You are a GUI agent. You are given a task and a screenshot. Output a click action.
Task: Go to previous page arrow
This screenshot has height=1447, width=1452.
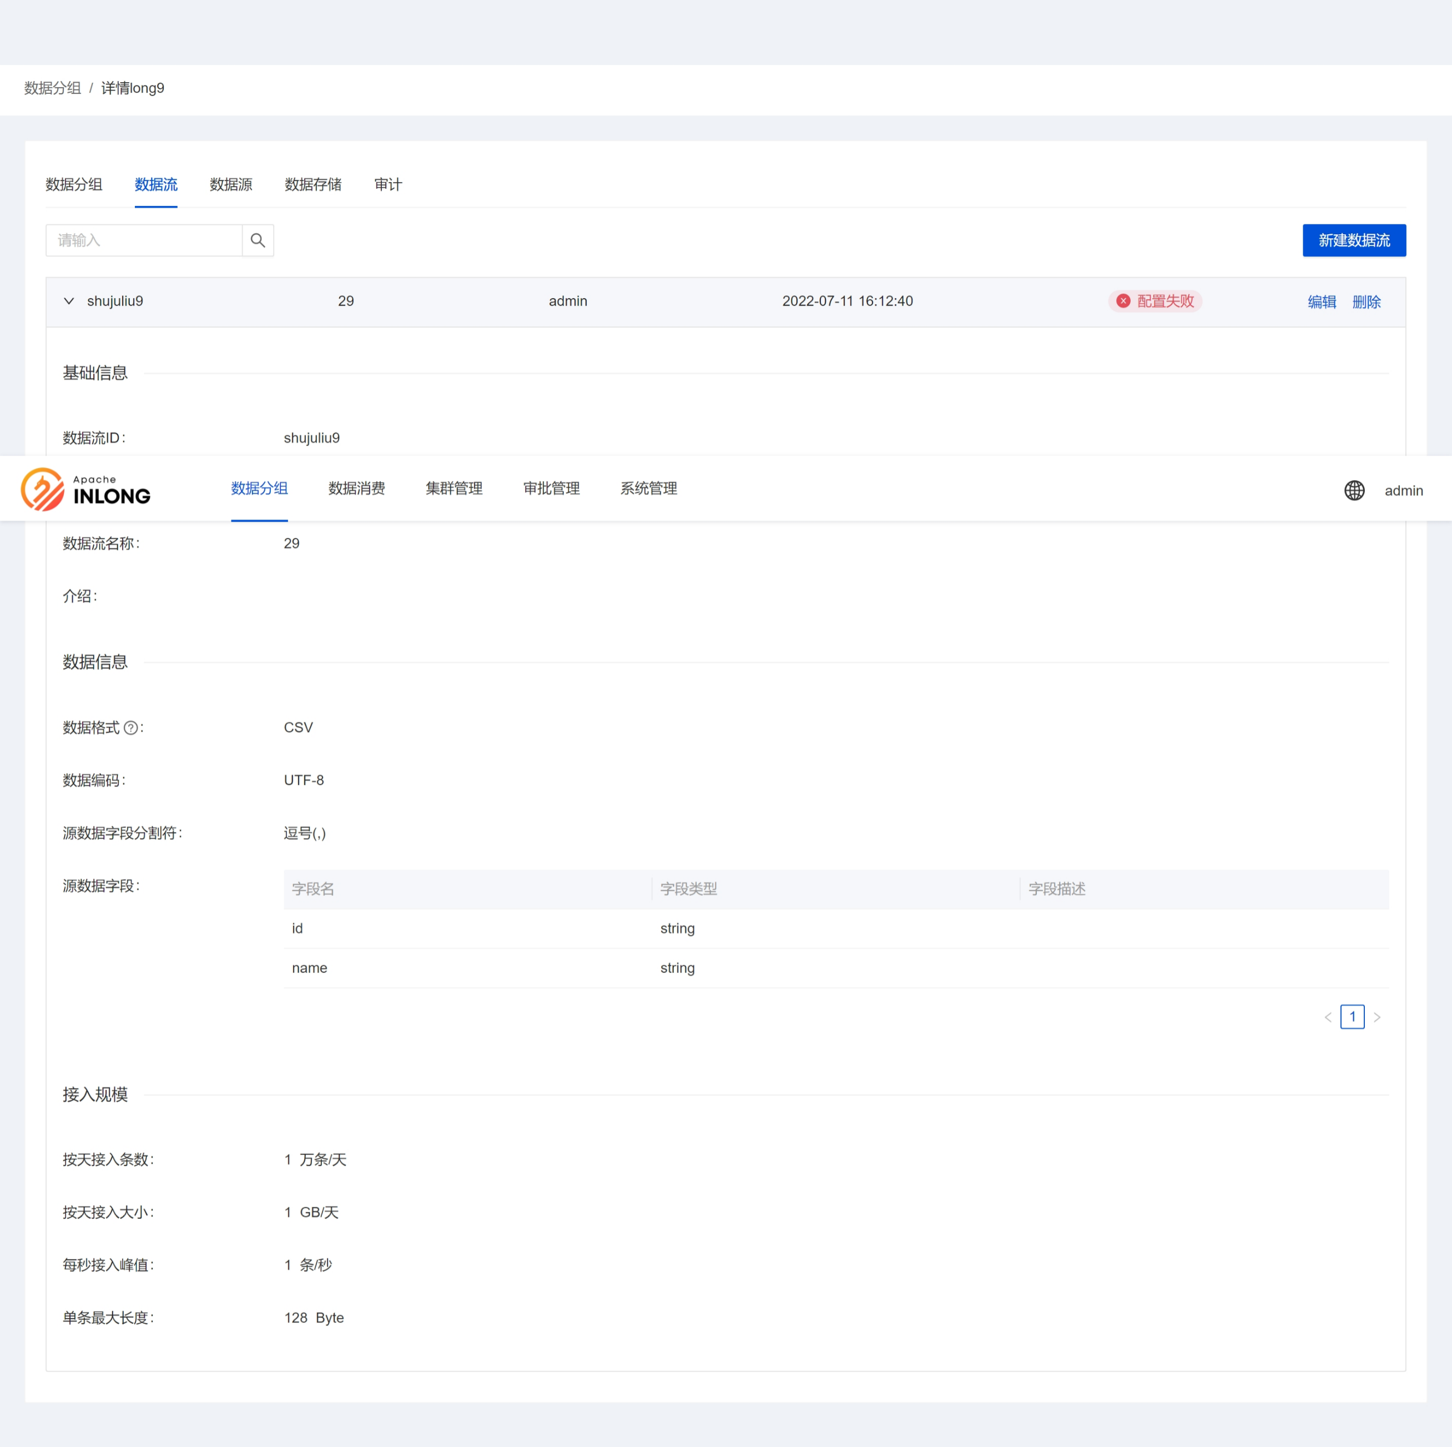[x=1327, y=1017]
